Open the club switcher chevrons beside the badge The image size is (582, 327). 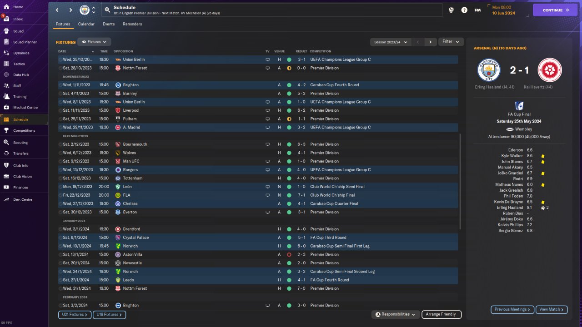tap(94, 10)
